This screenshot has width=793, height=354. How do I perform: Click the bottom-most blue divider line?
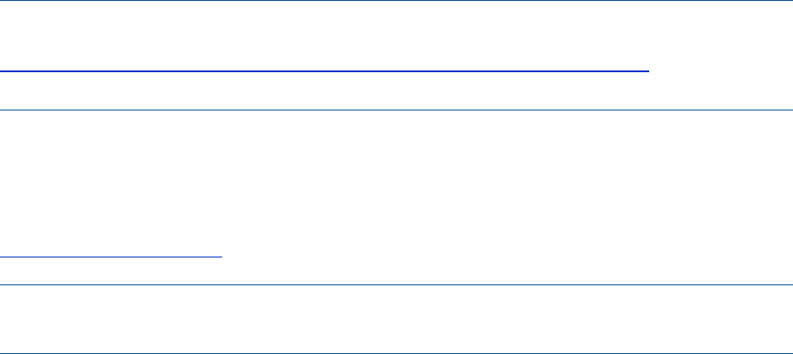tap(396, 353)
